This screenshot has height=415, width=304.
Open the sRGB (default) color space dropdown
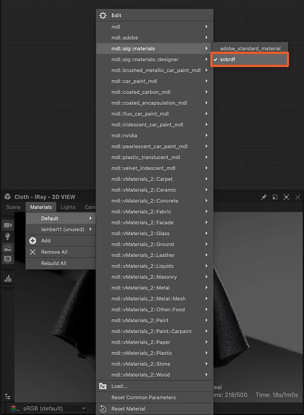54,408
